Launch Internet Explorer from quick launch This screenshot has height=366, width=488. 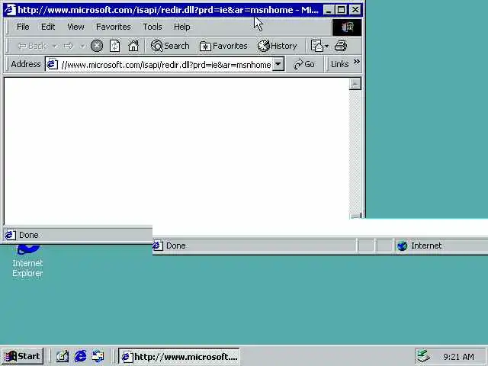80,356
